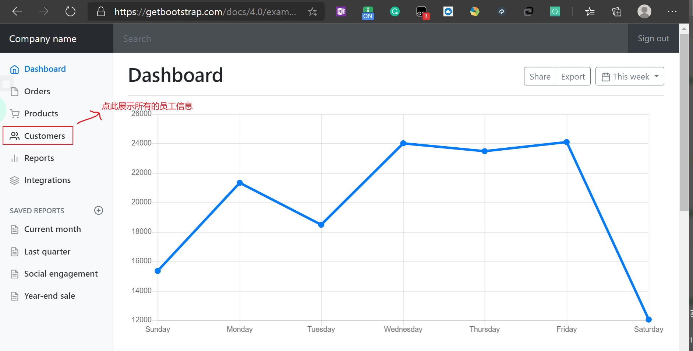Open the favorites list icon
The image size is (693, 351).
click(590, 12)
